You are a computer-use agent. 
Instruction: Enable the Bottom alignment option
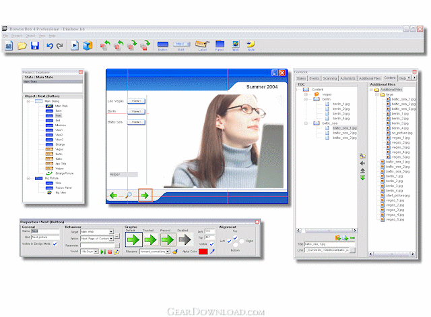[x=235, y=245]
